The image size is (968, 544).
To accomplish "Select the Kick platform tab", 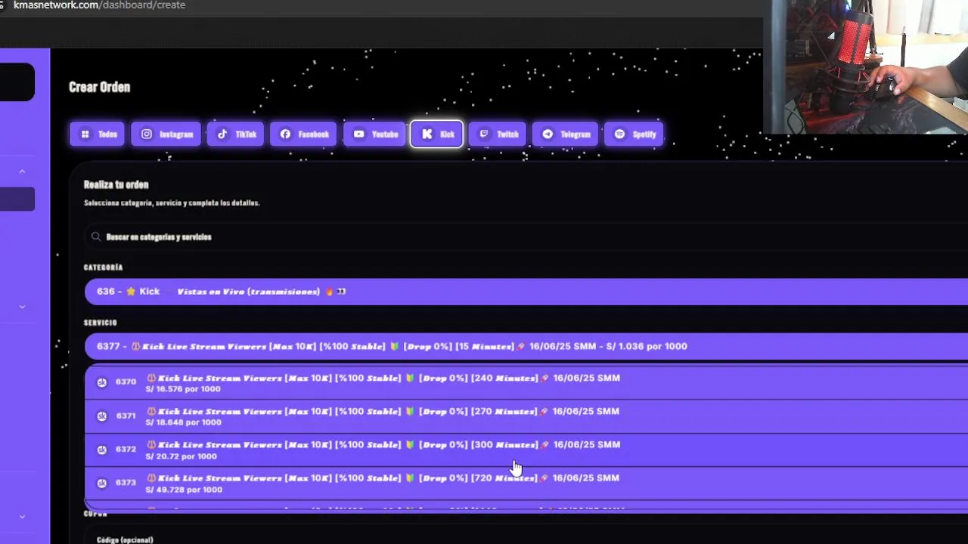I will (436, 134).
